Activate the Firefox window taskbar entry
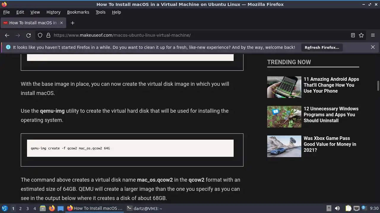 click(x=95, y=208)
